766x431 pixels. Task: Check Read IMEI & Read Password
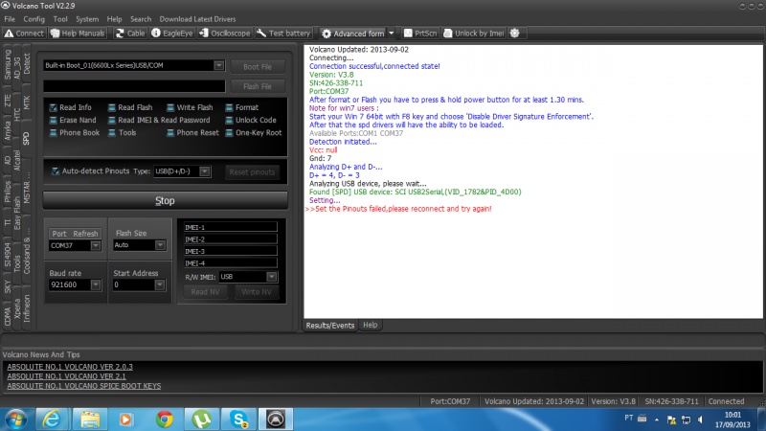point(112,121)
